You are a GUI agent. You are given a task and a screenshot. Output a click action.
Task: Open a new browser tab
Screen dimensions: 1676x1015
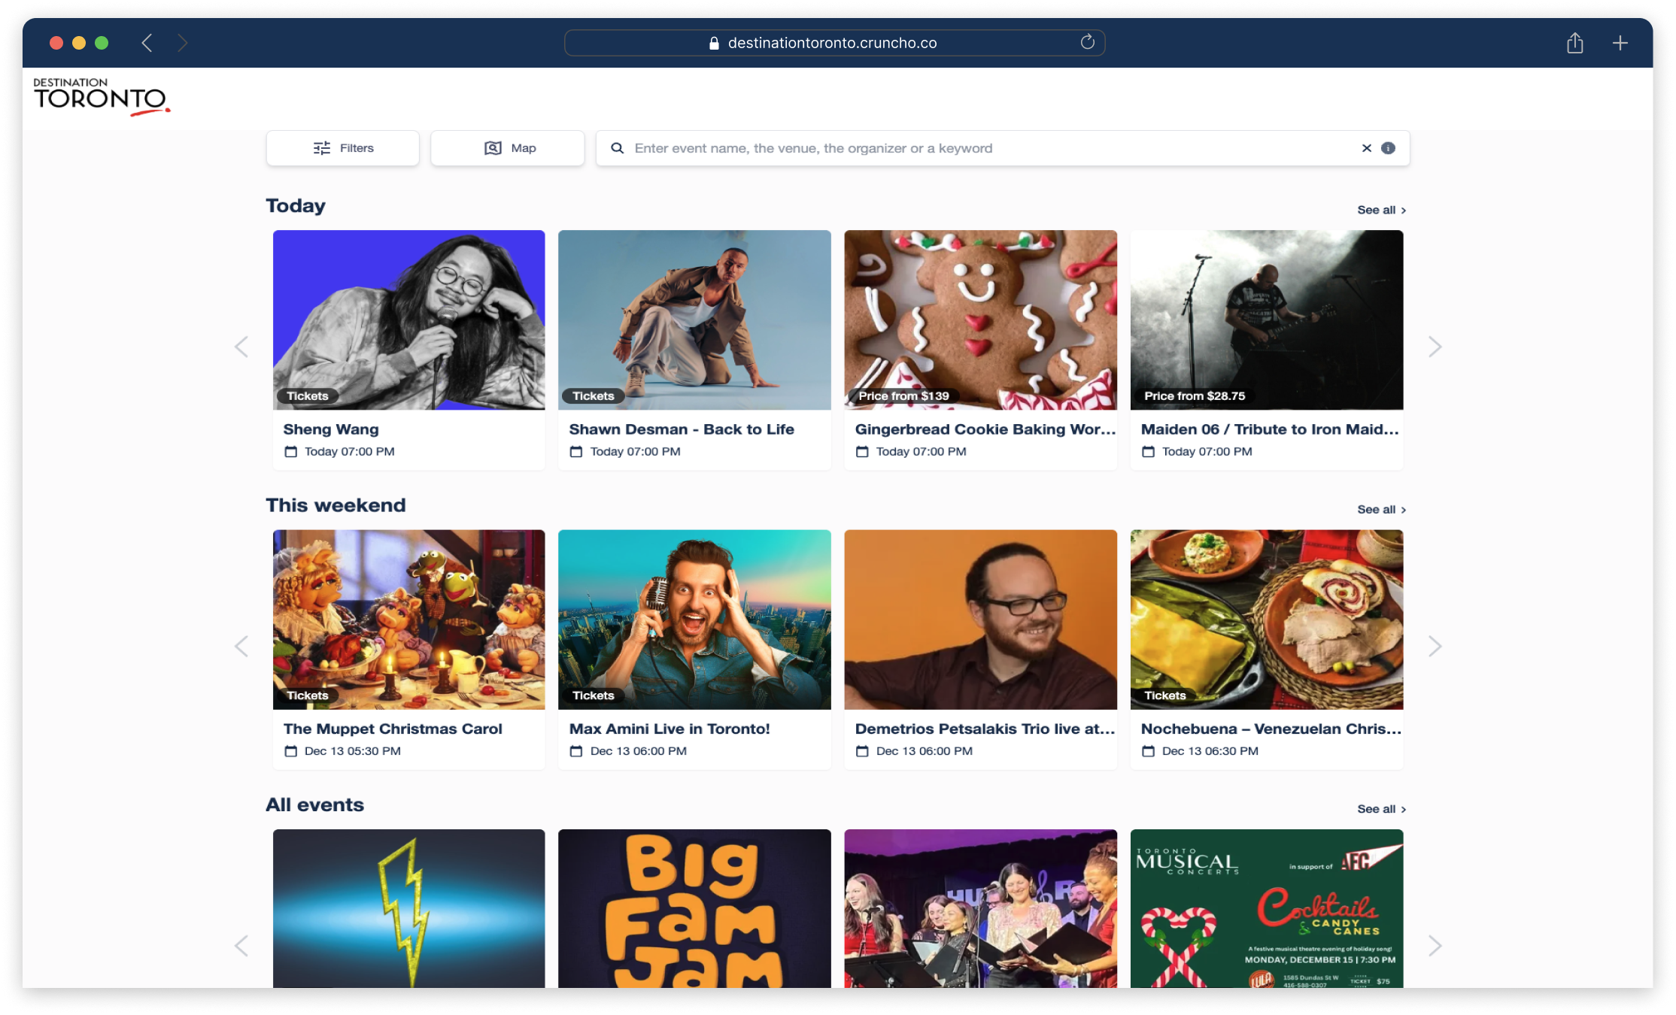pos(1620,43)
